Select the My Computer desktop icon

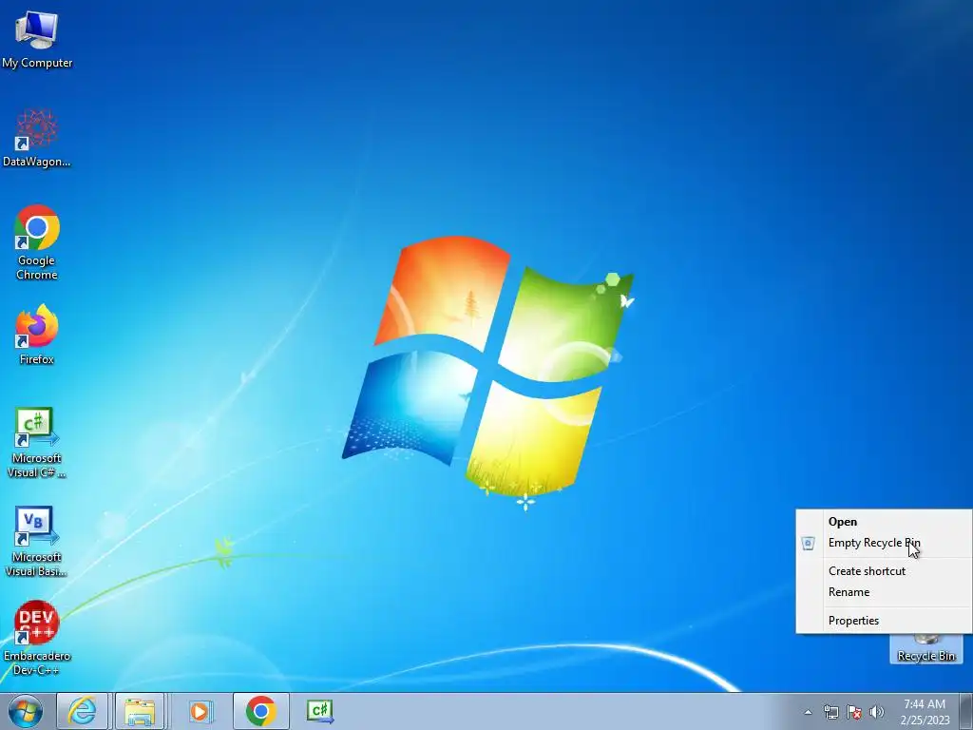pos(37,40)
